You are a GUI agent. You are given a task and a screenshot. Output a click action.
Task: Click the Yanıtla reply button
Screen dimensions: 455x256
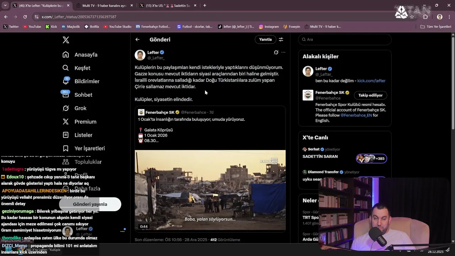pyautogui.click(x=265, y=39)
